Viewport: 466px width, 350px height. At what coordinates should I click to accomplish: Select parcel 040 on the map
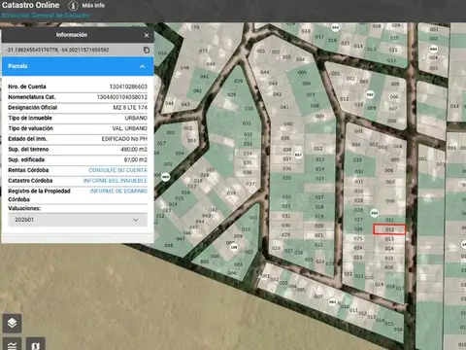pos(287,123)
